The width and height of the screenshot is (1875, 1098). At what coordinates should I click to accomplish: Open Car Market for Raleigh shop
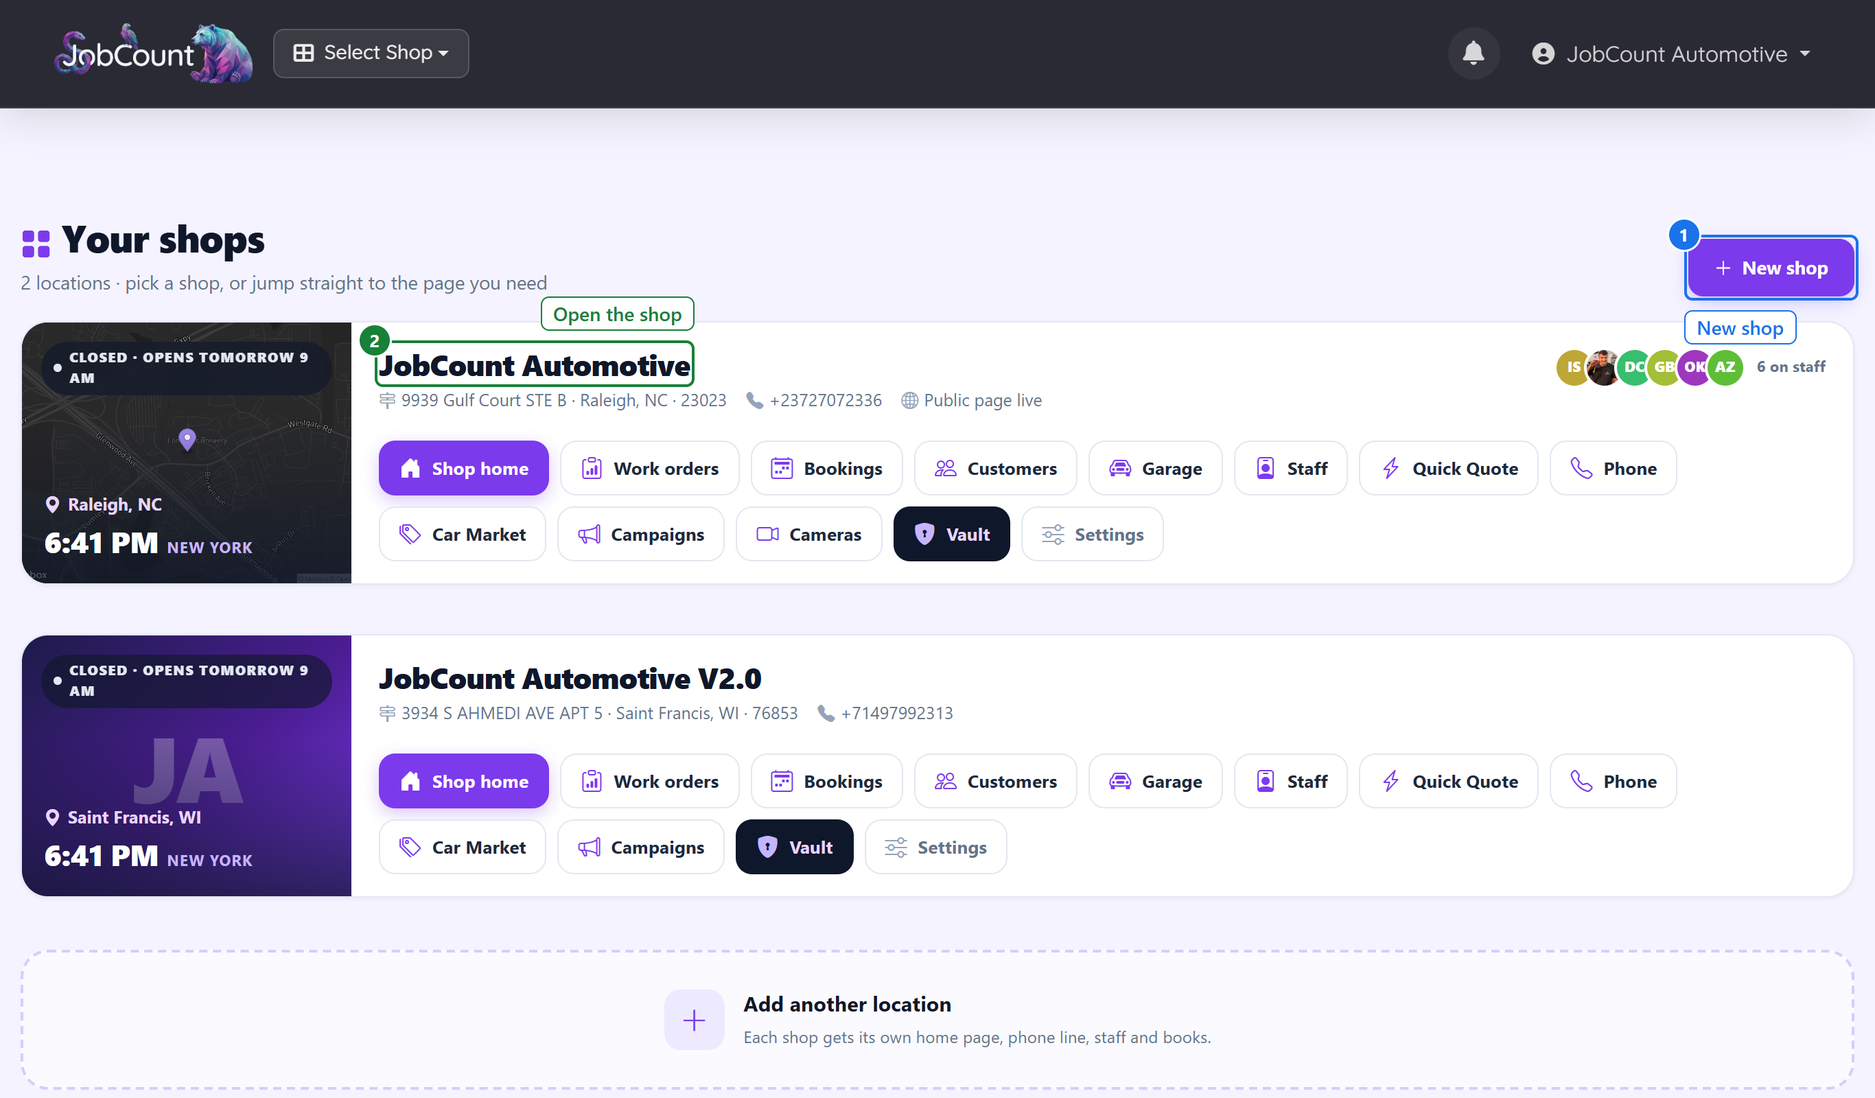462,534
